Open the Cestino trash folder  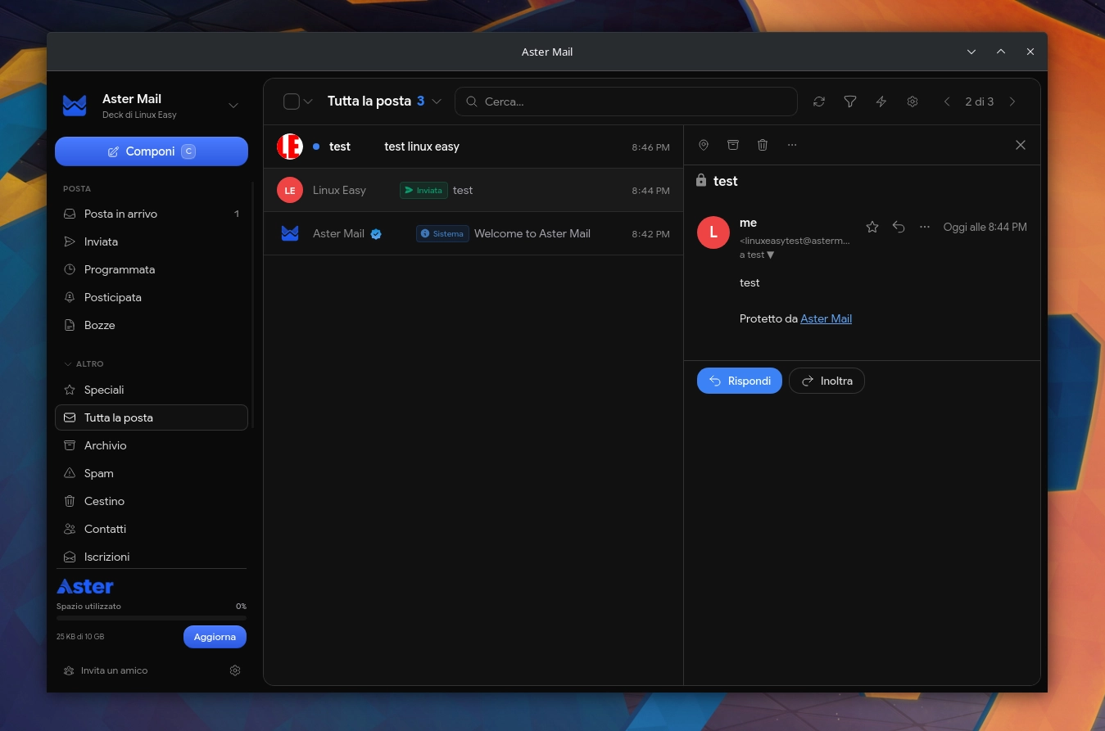152,501
